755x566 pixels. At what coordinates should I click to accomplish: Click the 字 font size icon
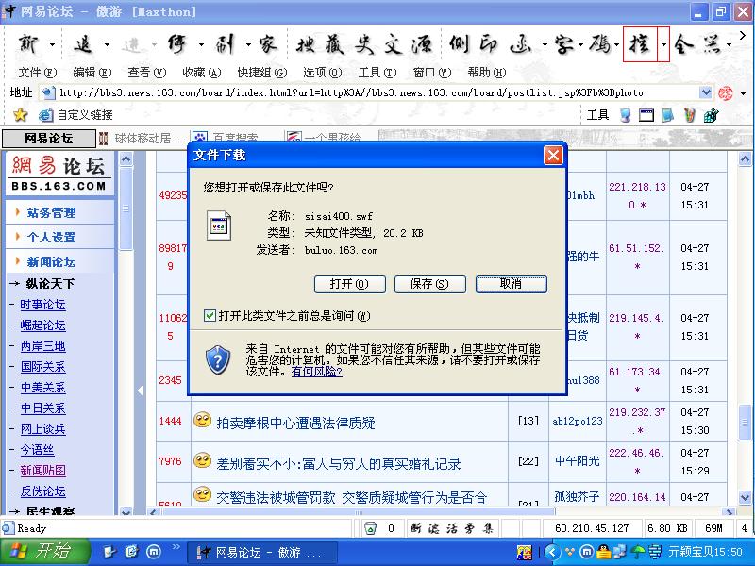tap(563, 44)
